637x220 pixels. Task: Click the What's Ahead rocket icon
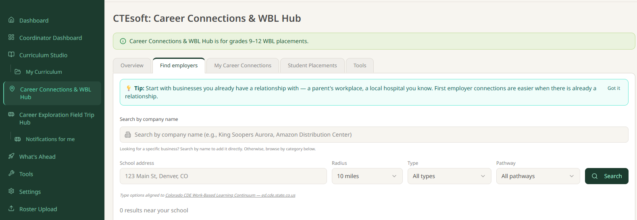(x=11, y=156)
